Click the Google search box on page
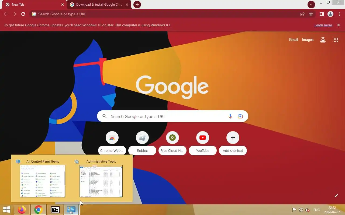The image size is (345, 215). coord(172,116)
